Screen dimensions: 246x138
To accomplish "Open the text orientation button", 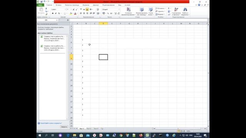I will click(x=91, y=10).
